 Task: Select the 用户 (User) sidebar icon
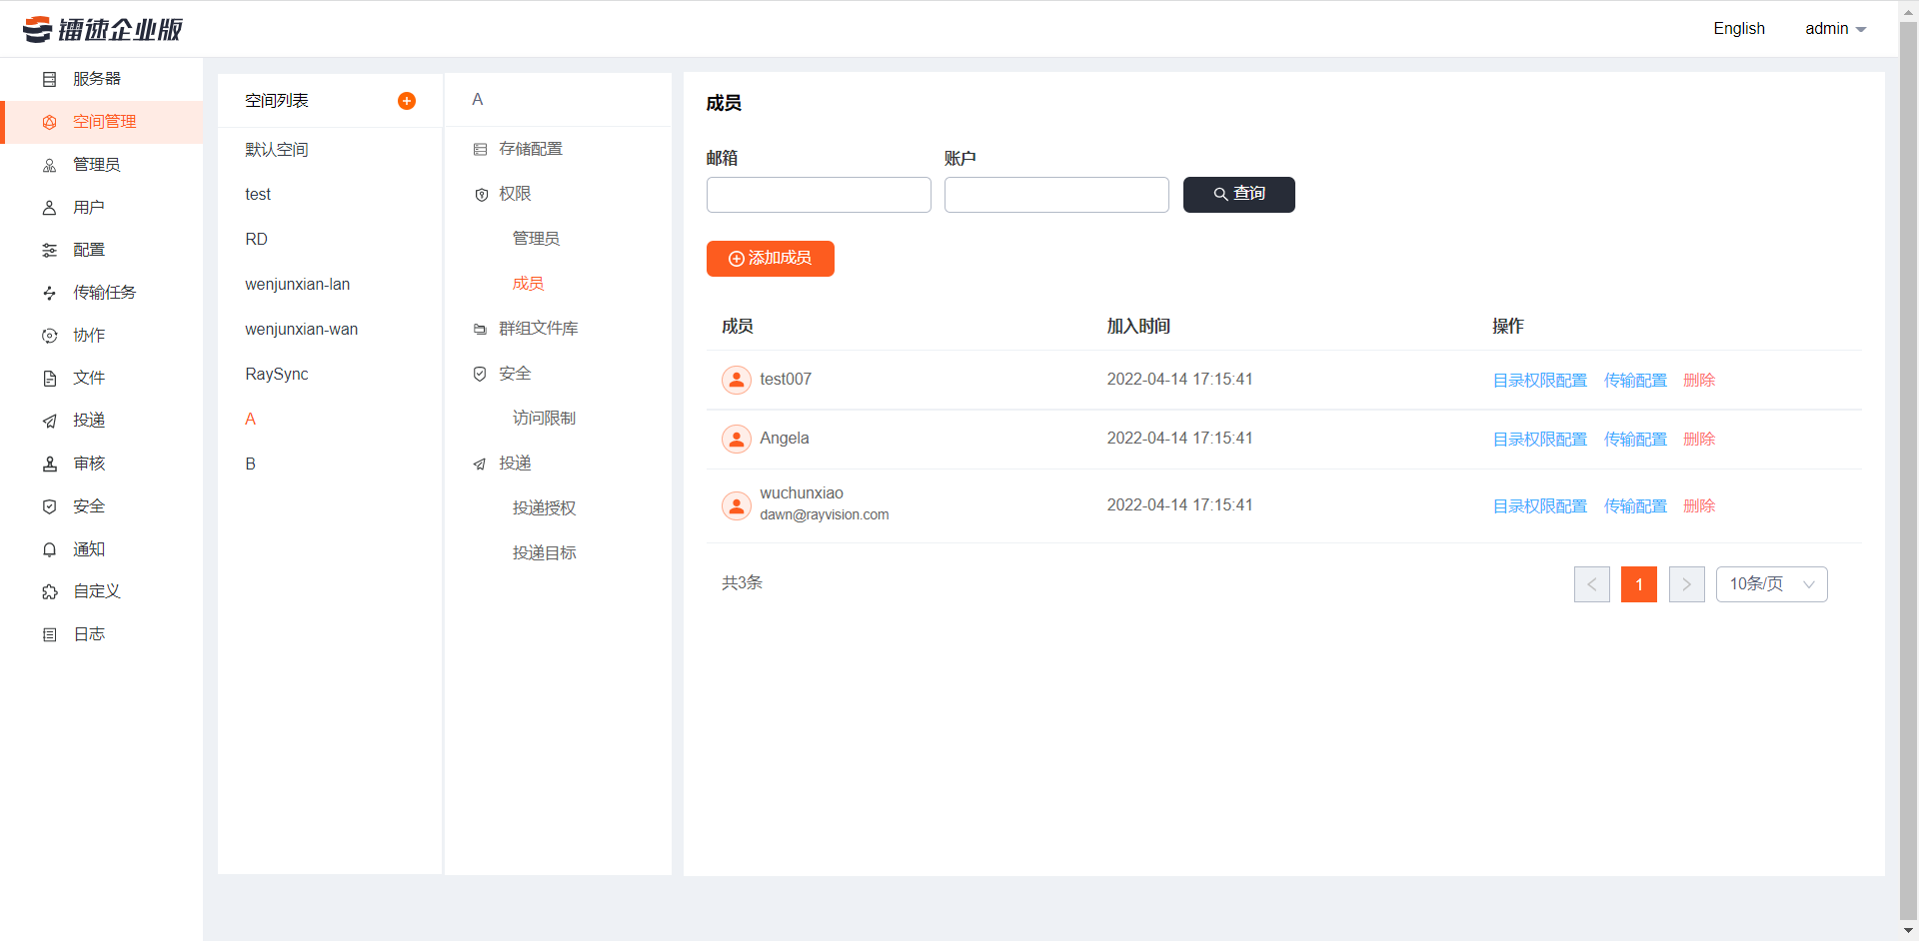point(49,207)
